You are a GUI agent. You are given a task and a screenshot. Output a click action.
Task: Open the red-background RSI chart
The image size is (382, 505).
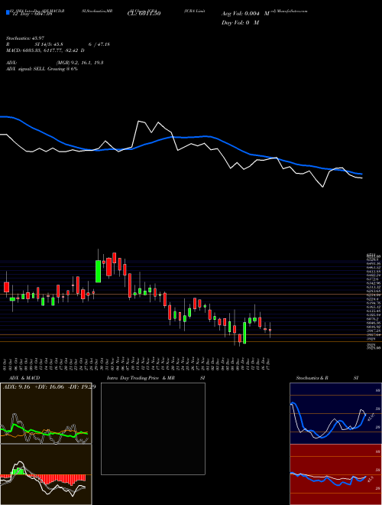coord(335,474)
